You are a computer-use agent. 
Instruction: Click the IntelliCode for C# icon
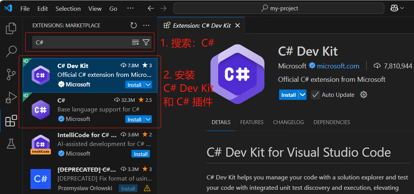[40, 144]
